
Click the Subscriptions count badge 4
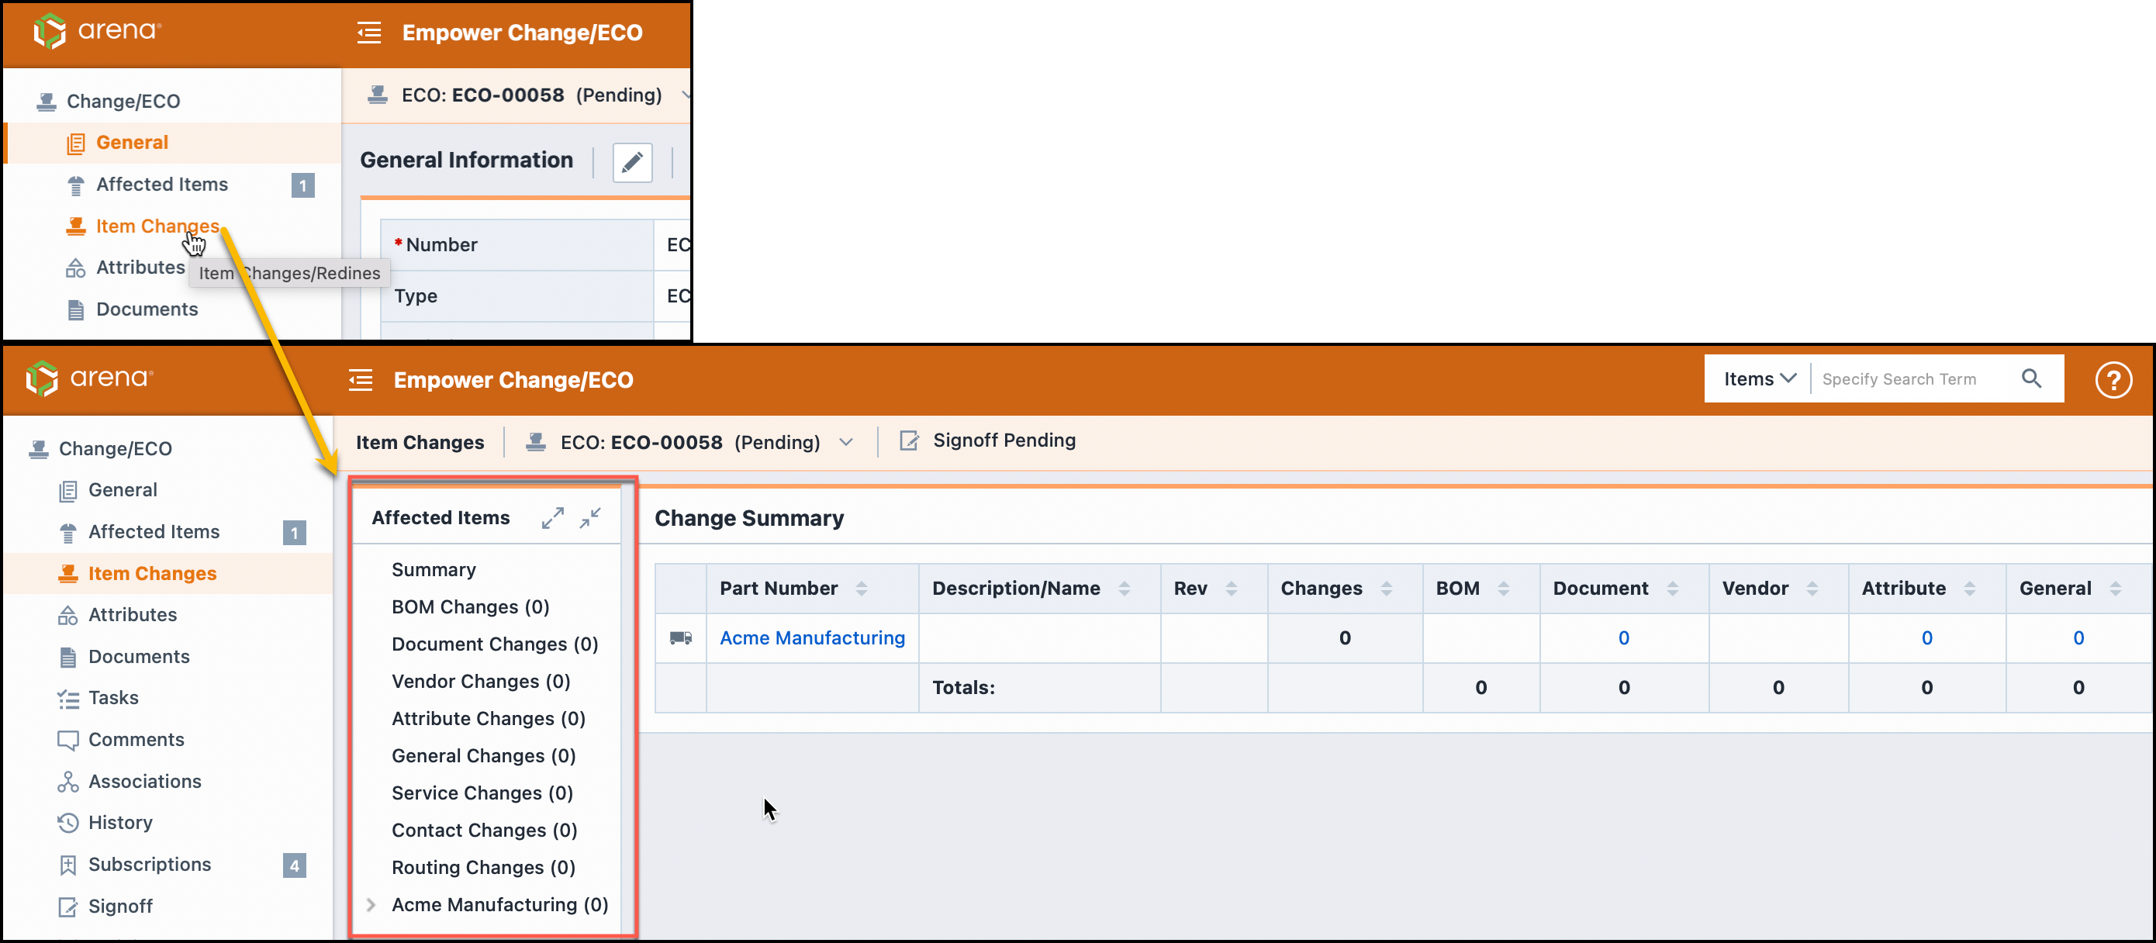294,865
